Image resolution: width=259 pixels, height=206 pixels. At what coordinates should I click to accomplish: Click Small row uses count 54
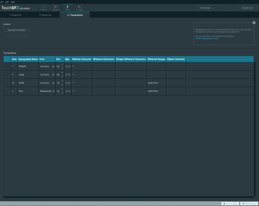[13, 83]
